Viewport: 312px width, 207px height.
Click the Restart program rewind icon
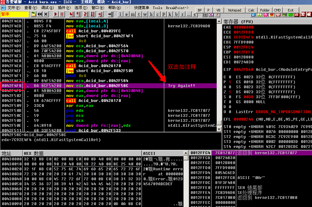(x=40, y=14)
